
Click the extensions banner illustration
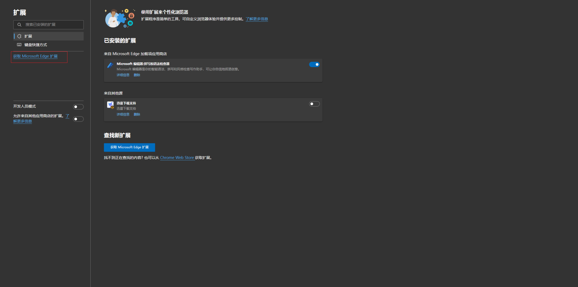120,18
